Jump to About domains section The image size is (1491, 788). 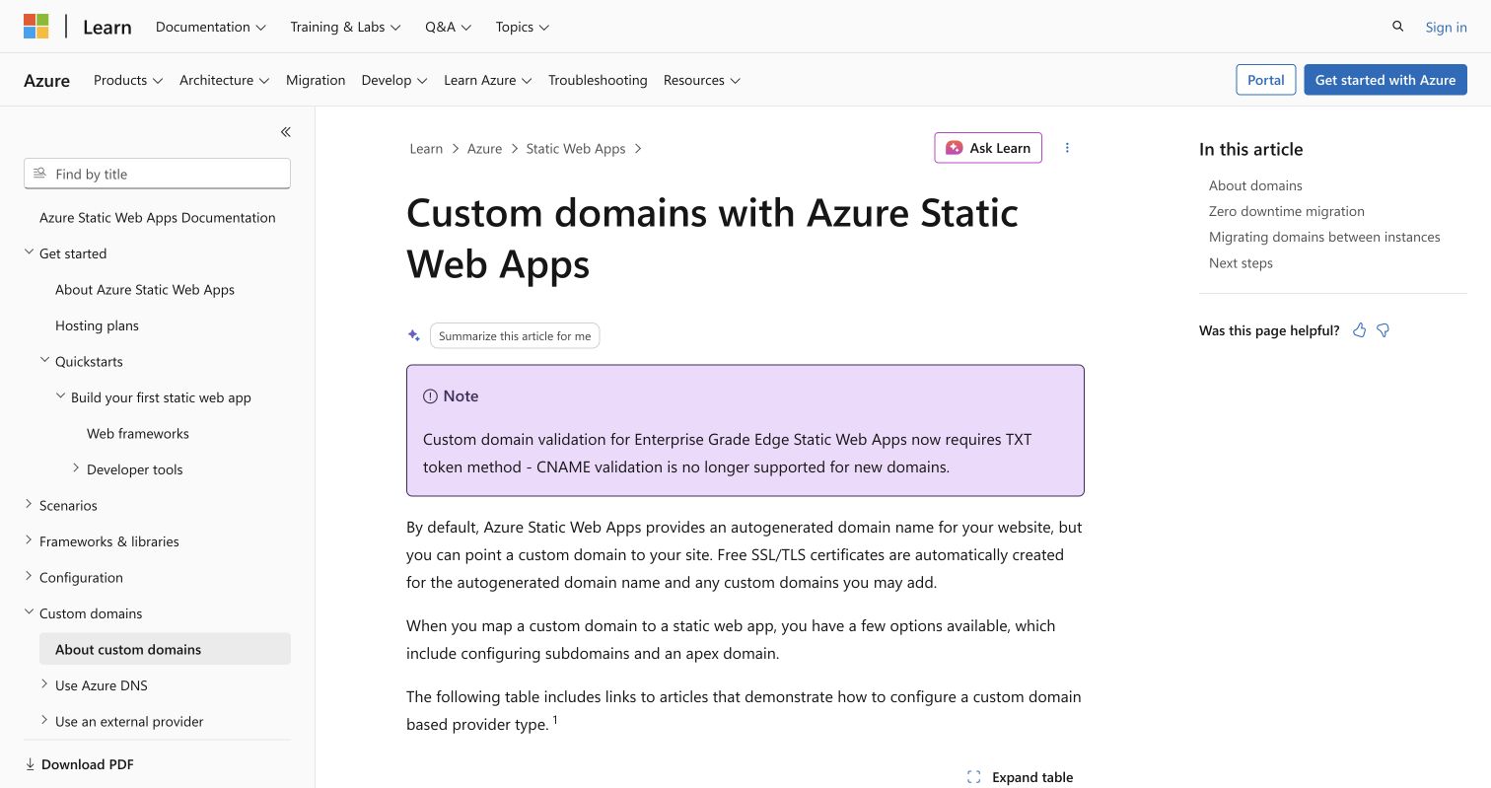click(x=1255, y=185)
